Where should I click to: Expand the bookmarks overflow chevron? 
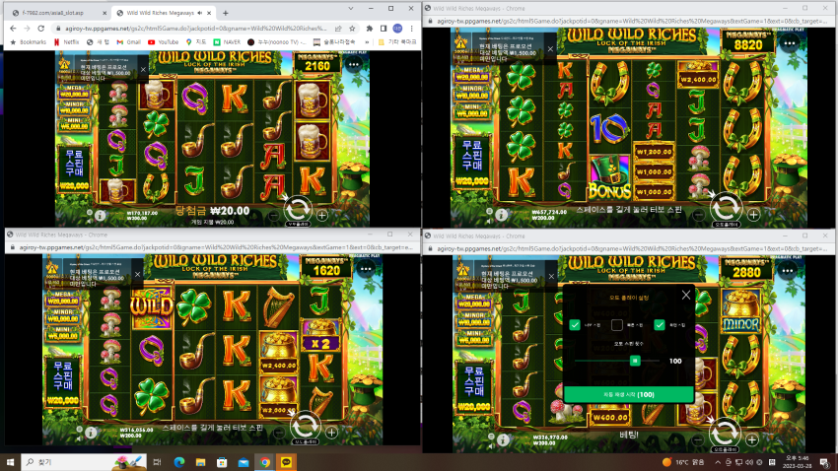(x=367, y=42)
